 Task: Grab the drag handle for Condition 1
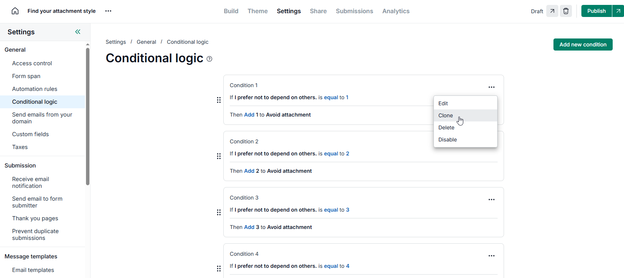[x=218, y=100]
